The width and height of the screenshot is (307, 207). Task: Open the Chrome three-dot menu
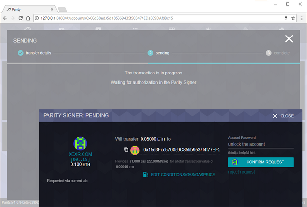point(302,18)
